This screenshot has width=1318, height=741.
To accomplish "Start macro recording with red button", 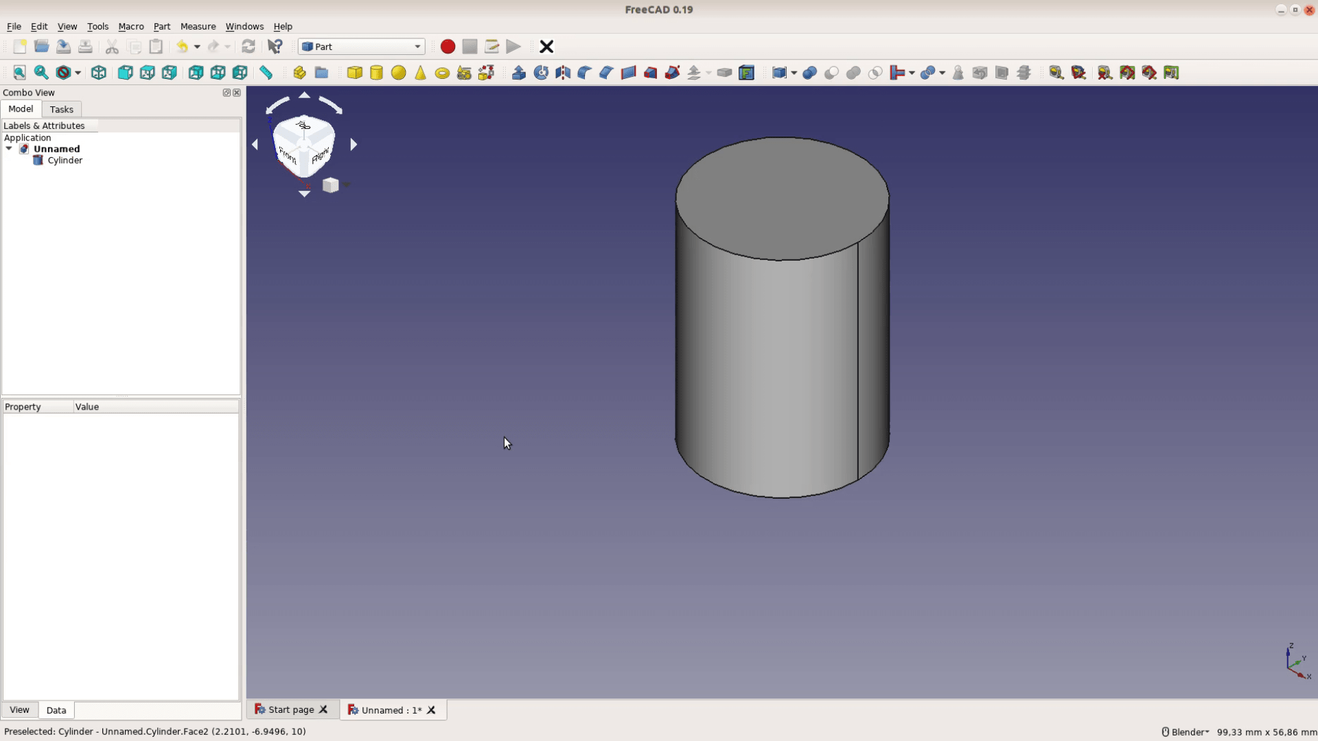I will 448,47.
